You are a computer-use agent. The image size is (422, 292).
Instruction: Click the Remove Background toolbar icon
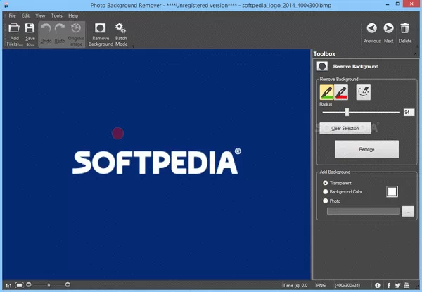point(101,30)
